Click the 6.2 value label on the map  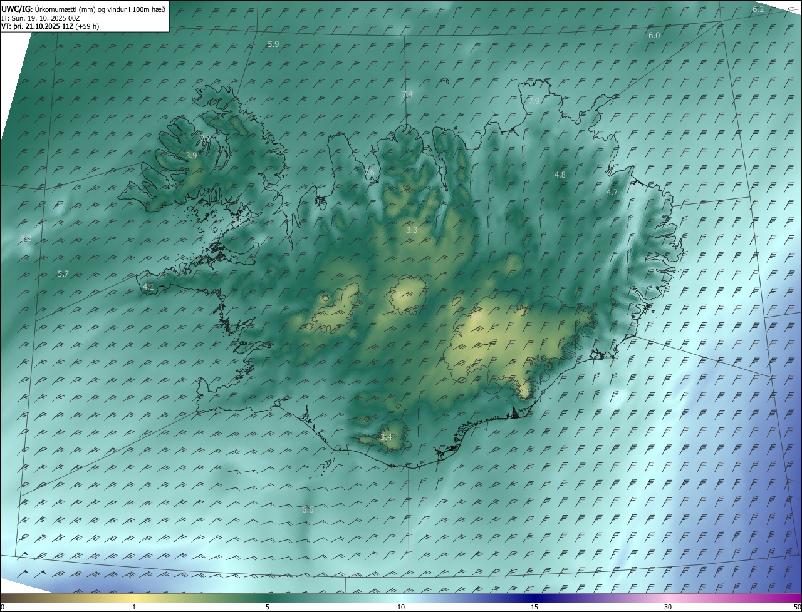coord(758,9)
